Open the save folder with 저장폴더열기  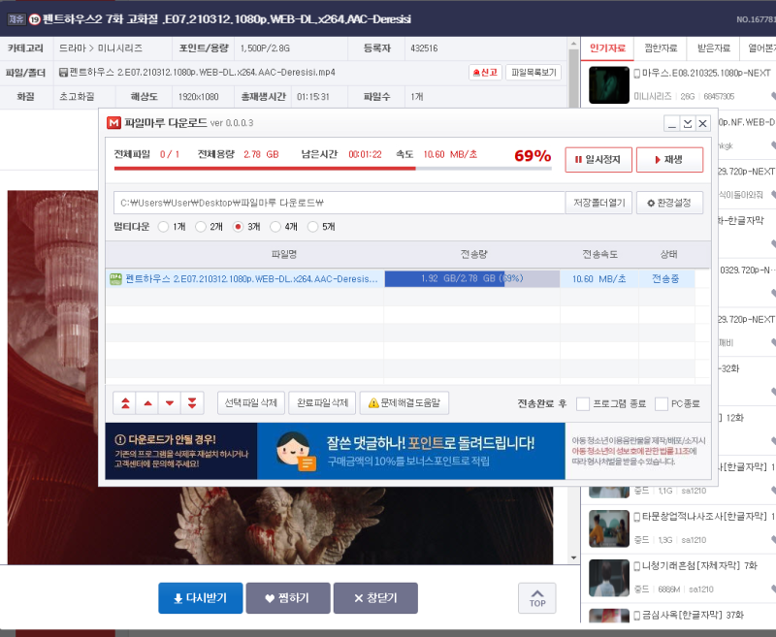click(x=598, y=203)
